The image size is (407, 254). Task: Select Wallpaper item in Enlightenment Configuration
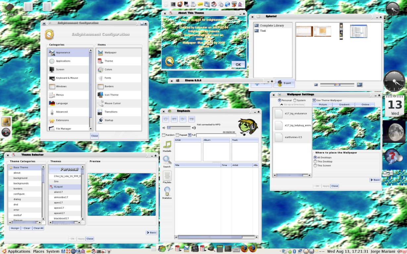119,53
